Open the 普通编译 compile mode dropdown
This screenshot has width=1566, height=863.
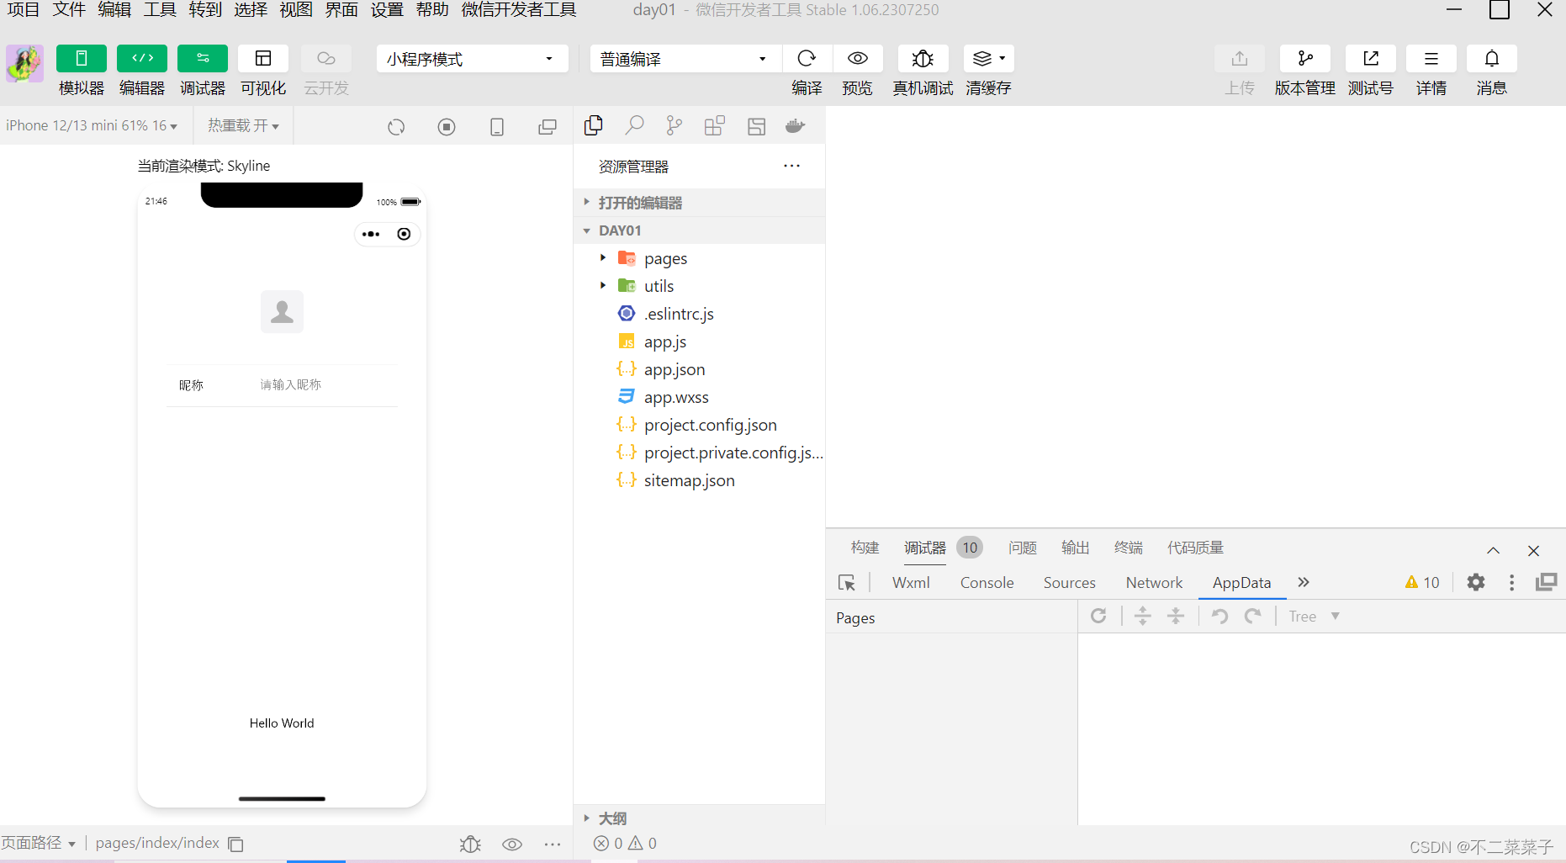point(685,59)
